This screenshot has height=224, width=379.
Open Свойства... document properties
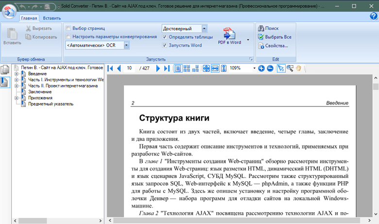[273, 46]
